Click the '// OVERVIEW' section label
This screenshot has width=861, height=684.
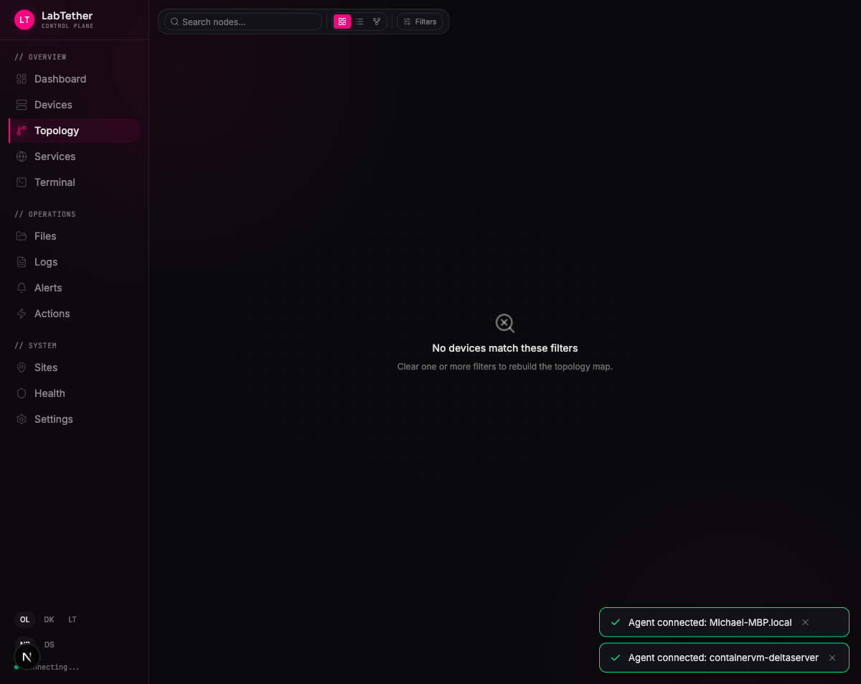(x=41, y=57)
